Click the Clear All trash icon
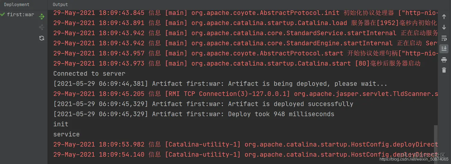451x164 pixels. (444, 70)
